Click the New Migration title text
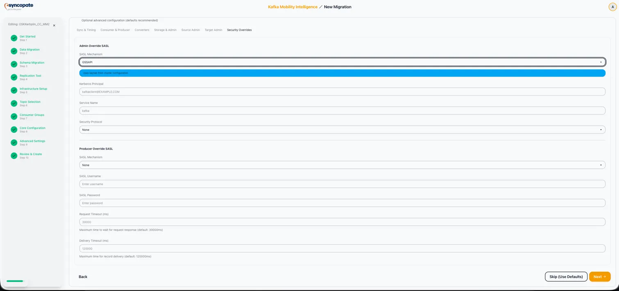 click(x=338, y=7)
